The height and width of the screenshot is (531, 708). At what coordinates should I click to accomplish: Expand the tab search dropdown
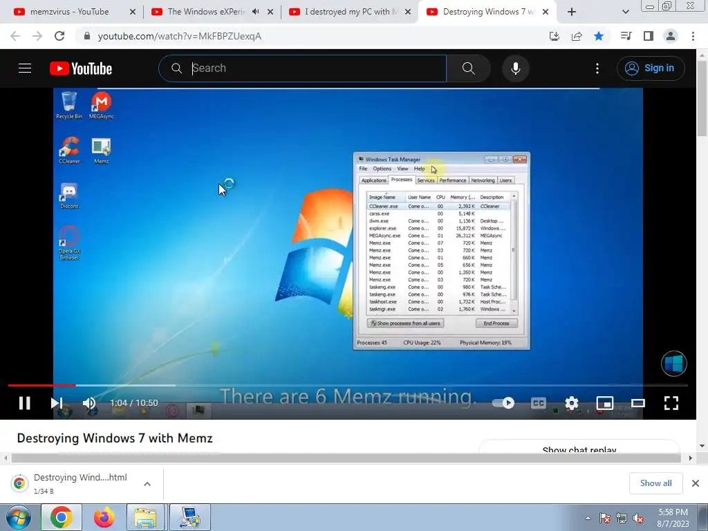coord(625,12)
